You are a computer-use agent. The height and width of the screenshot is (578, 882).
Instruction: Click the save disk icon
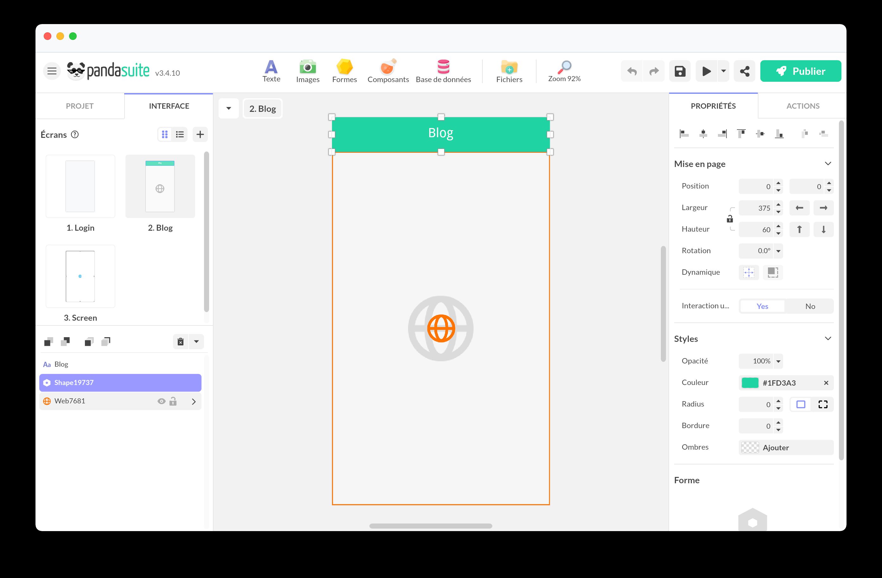[x=679, y=71]
